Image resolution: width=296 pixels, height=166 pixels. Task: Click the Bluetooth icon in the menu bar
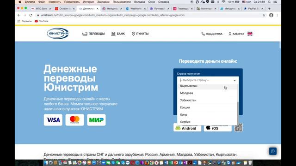click(x=218, y=2)
